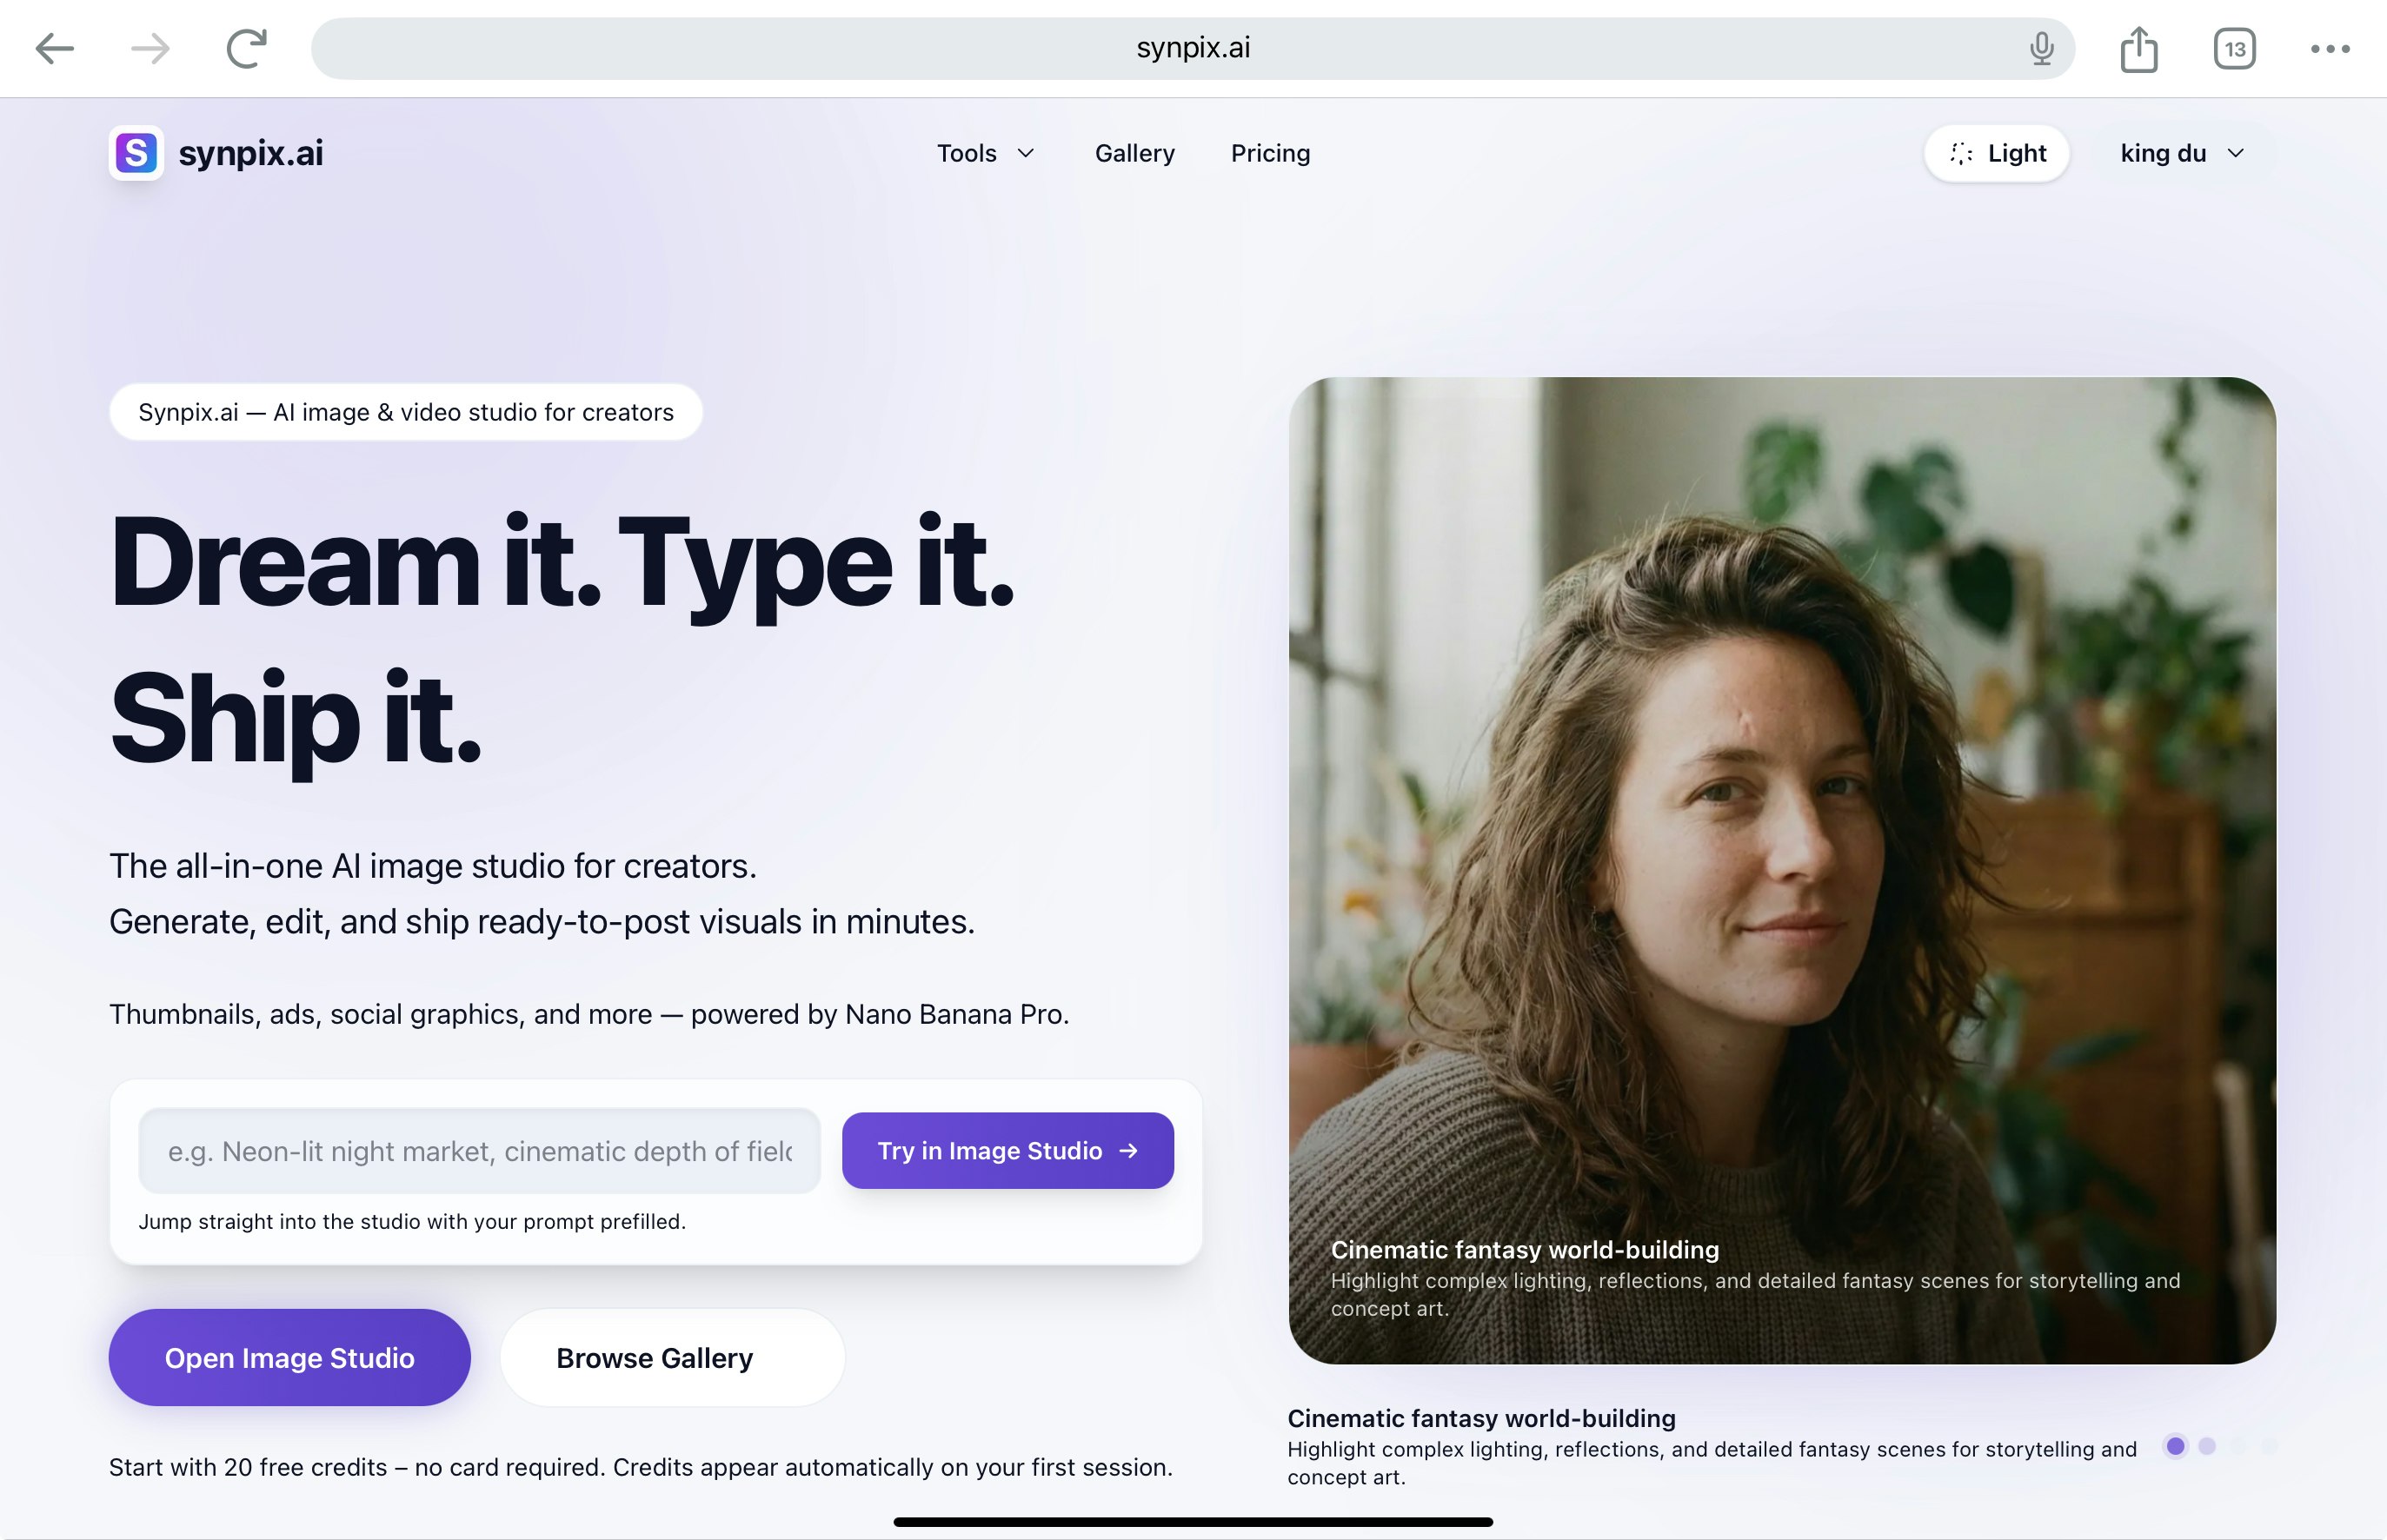
Task: Open the Gallery nav item
Action: (1134, 153)
